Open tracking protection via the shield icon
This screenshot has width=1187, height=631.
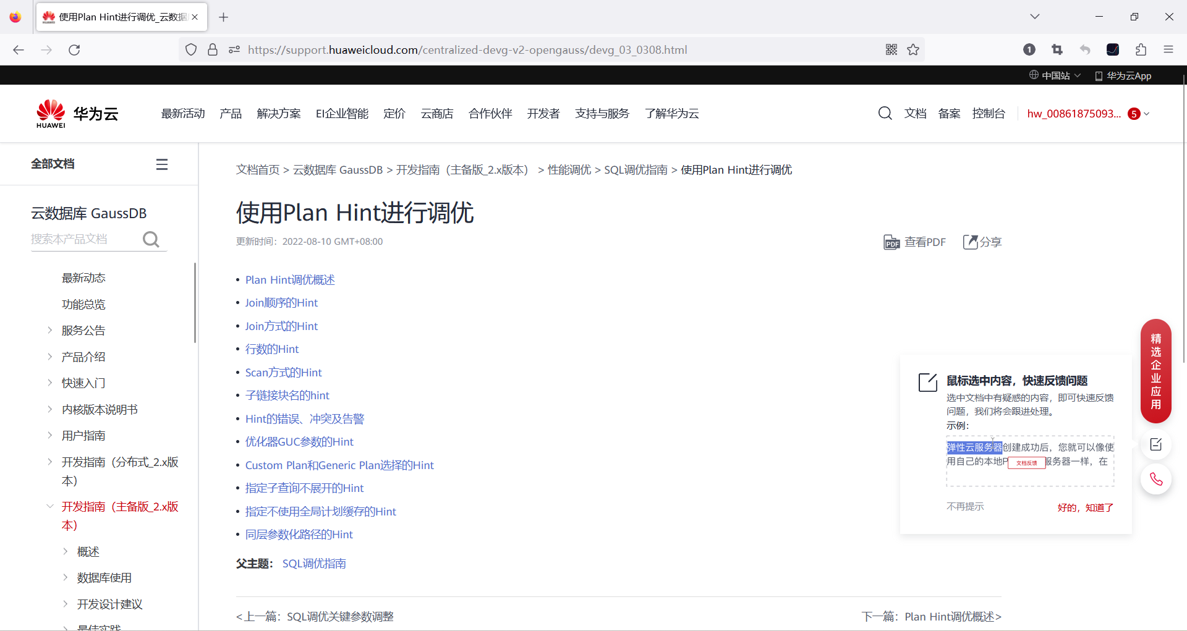click(190, 49)
